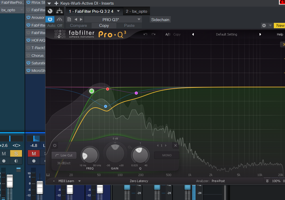Image resolution: width=285 pixels, height=200 pixels.
Task: Click the routing icon in the insert header
Action: pos(59,11)
